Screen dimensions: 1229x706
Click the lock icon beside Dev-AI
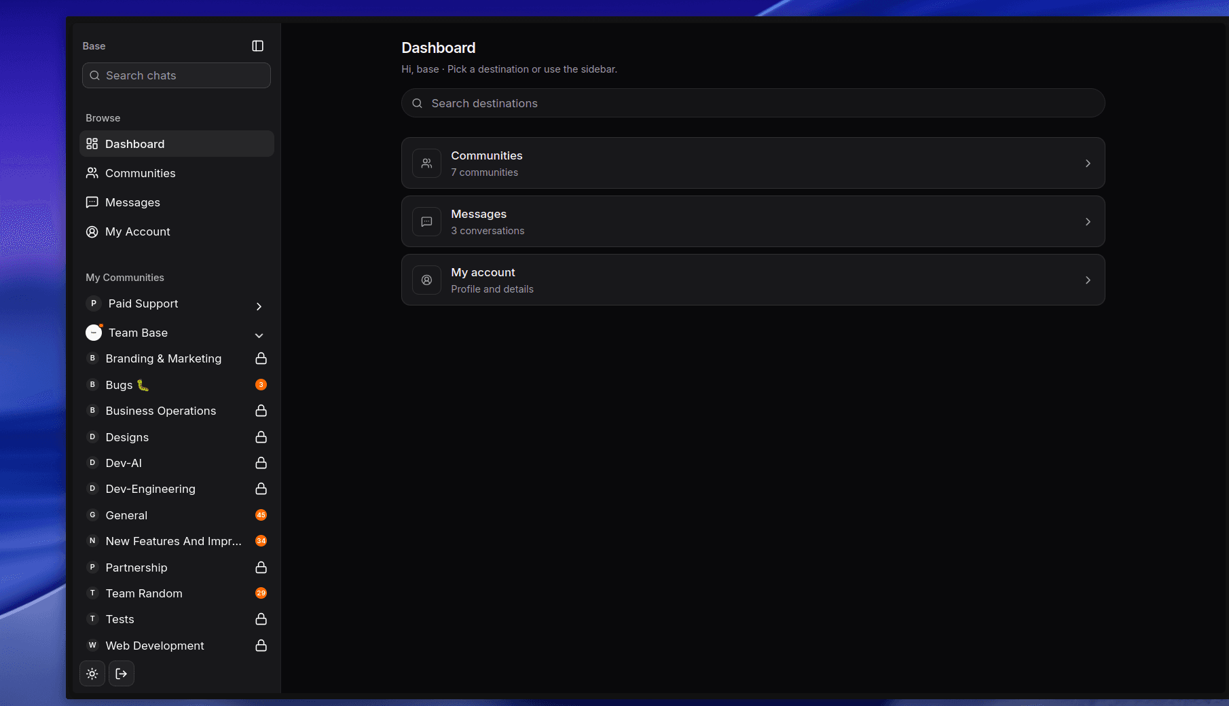coord(261,463)
